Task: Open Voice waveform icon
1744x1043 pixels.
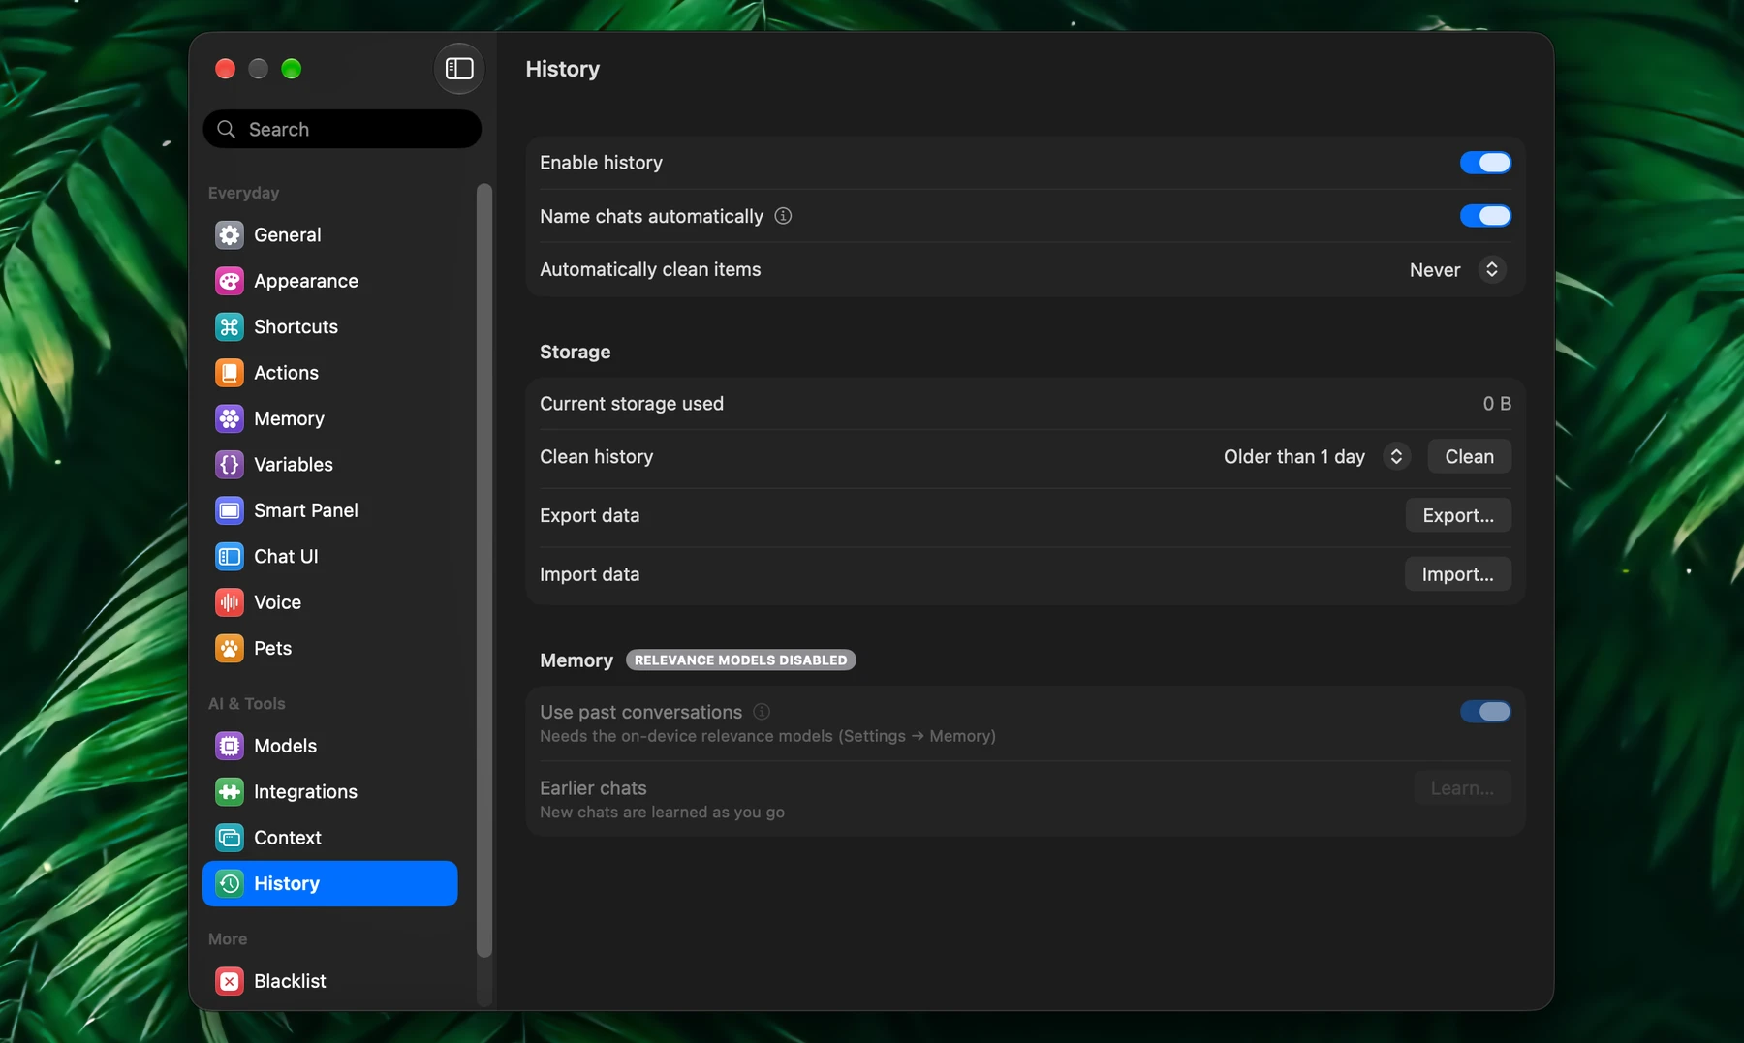Action: 230,602
